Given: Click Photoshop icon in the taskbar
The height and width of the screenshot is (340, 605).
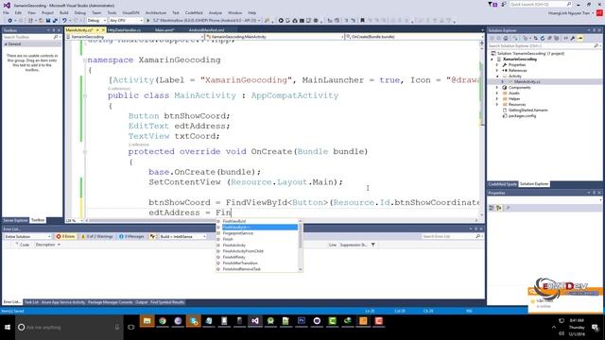Looking at the screenshot, I should 302,321.
